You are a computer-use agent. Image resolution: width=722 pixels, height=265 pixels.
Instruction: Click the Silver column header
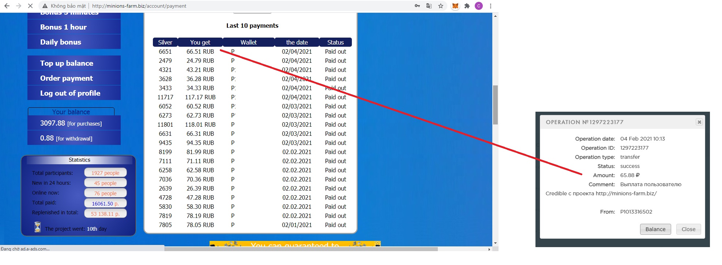[x=165, y=42]
